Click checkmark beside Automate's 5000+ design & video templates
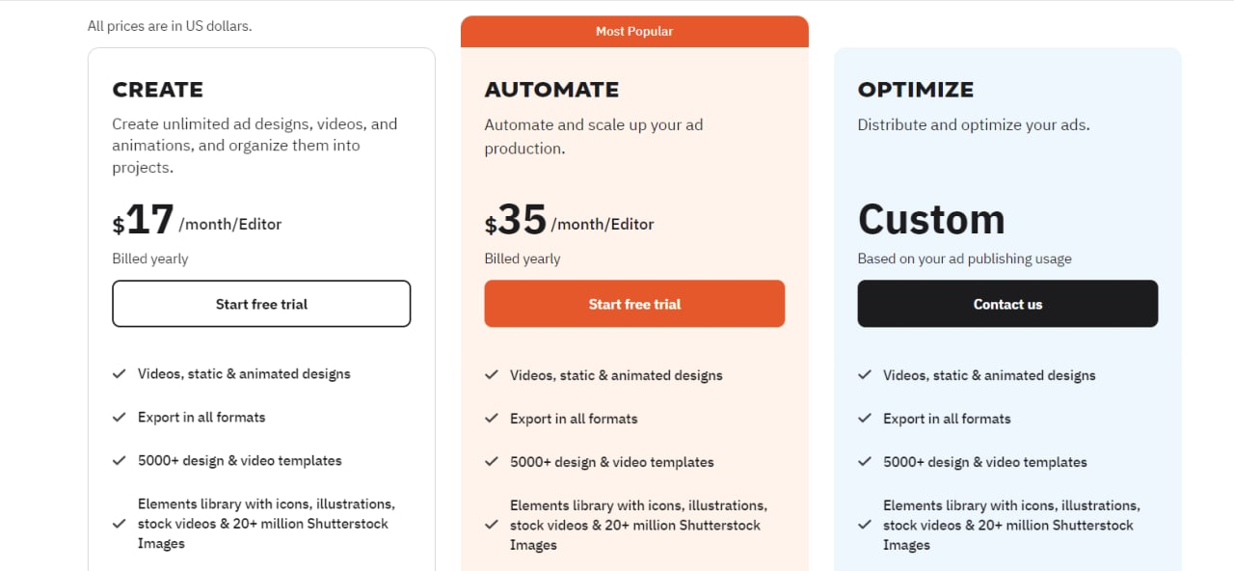This screenshot has width=1234, height=571. tap(492, 462)
